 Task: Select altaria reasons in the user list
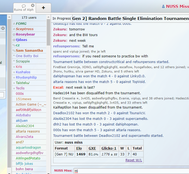(28, 131)
